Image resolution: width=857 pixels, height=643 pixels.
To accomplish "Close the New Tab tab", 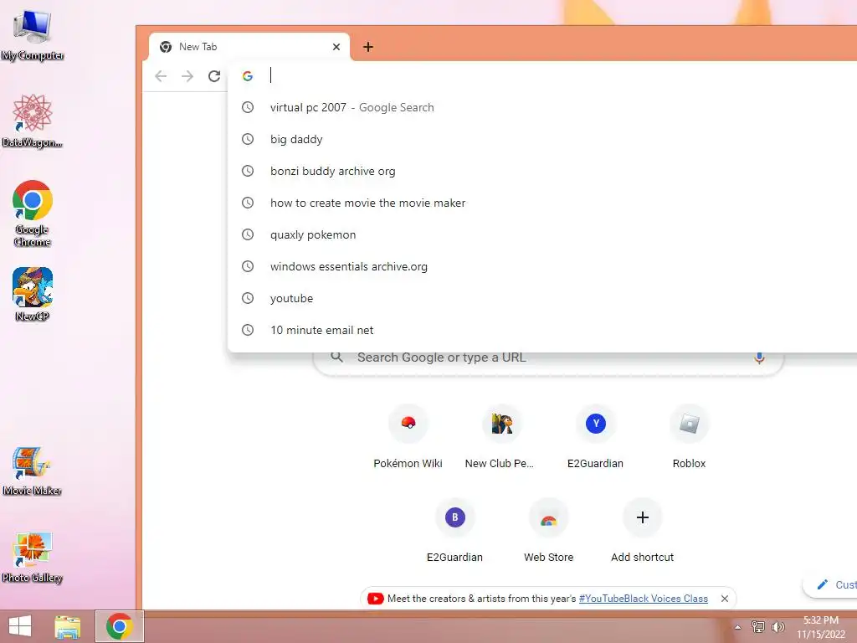I will pyautogui.click(x=336, y=47).
